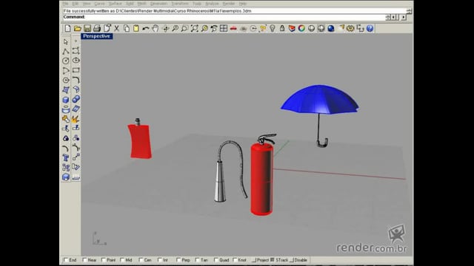Open the Transform menu
Viewport: 474px width, 266px height.
[x=180, y=4]
